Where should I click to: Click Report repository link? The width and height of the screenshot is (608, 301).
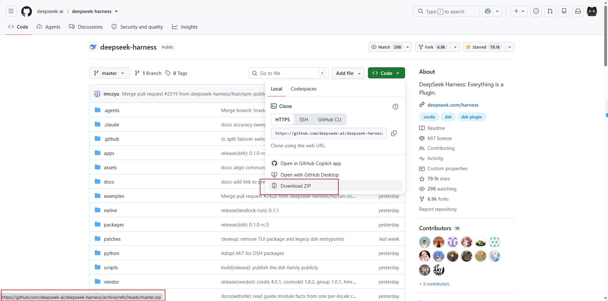pyautogui.click(x=438, y=209)
